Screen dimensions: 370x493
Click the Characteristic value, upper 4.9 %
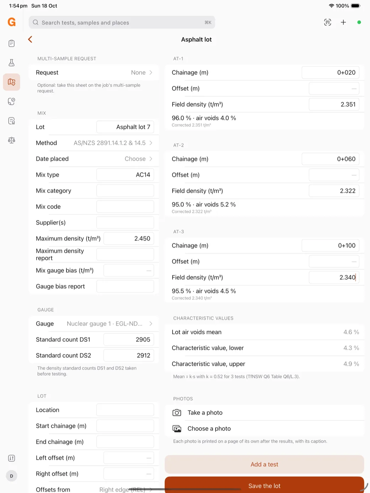tap(351, 364)
